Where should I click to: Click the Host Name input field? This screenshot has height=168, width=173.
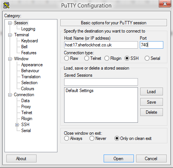pyautogui.click(x=101, y=45)
